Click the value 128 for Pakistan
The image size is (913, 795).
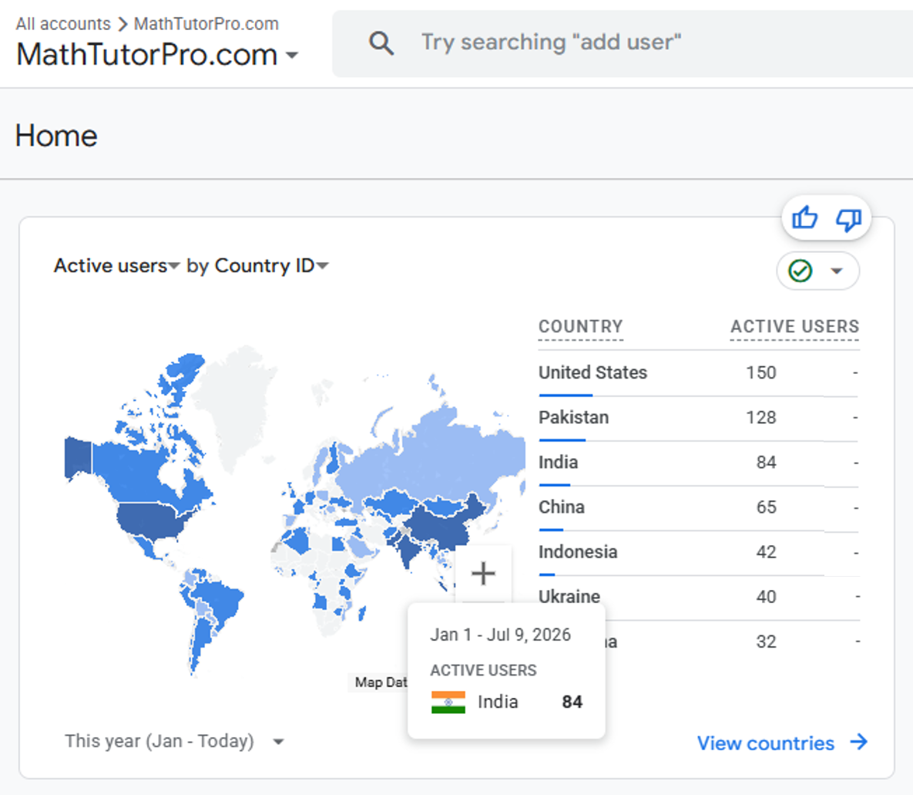pos(761,418)
